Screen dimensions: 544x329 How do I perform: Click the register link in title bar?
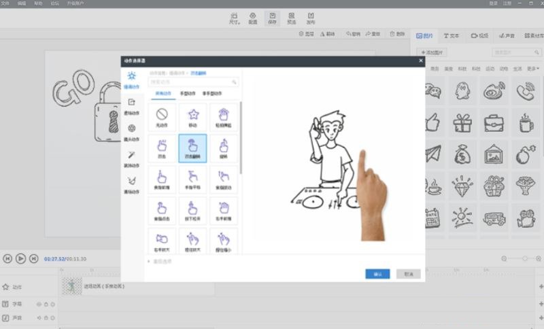coord(507,3)
